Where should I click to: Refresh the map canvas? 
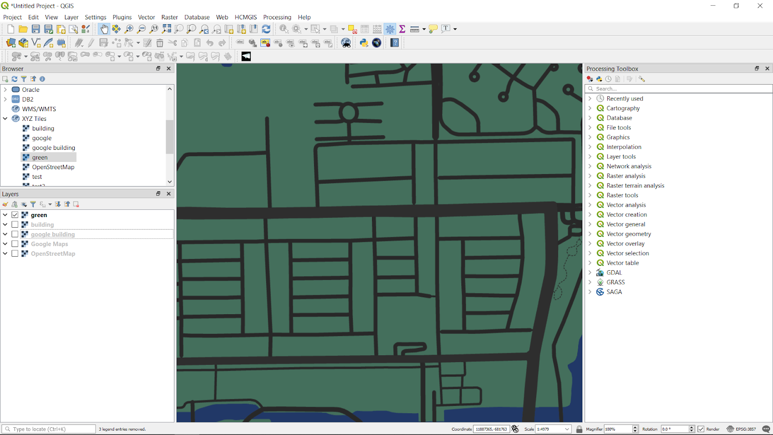coord(266,29)
